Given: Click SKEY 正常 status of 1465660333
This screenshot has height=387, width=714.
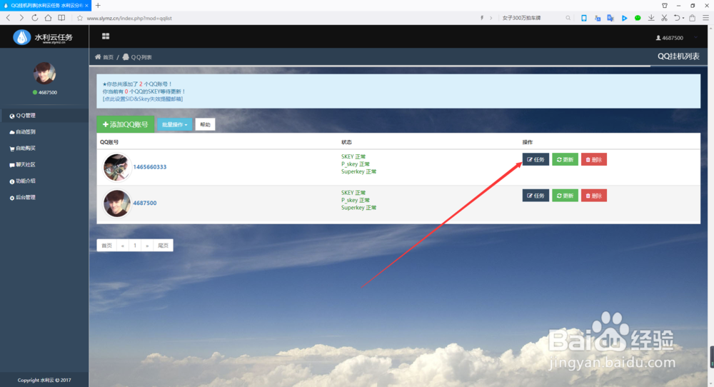Looking at the screenshot, I should [353, 156].
